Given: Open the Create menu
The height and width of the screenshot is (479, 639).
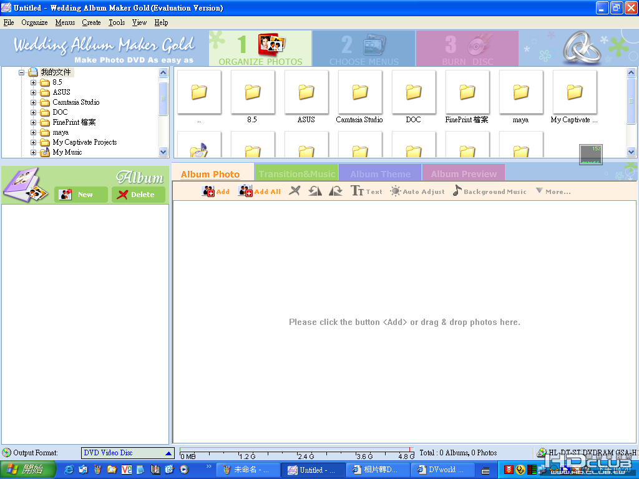Looking at the screenshot, I should [91, 22].
